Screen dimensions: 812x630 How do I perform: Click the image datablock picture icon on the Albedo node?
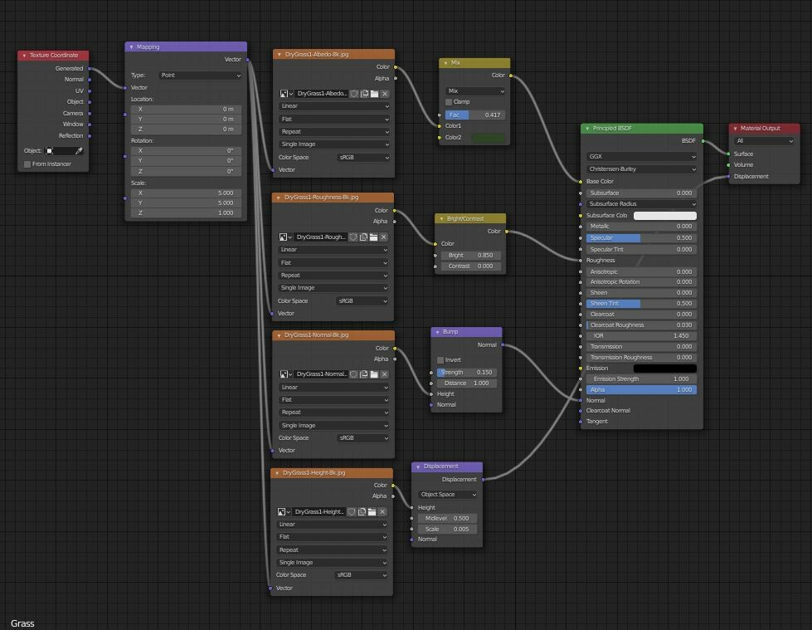pos(284,94)
